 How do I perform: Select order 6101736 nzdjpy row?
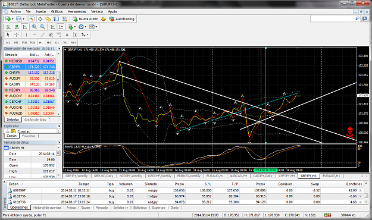pos(185,196)
